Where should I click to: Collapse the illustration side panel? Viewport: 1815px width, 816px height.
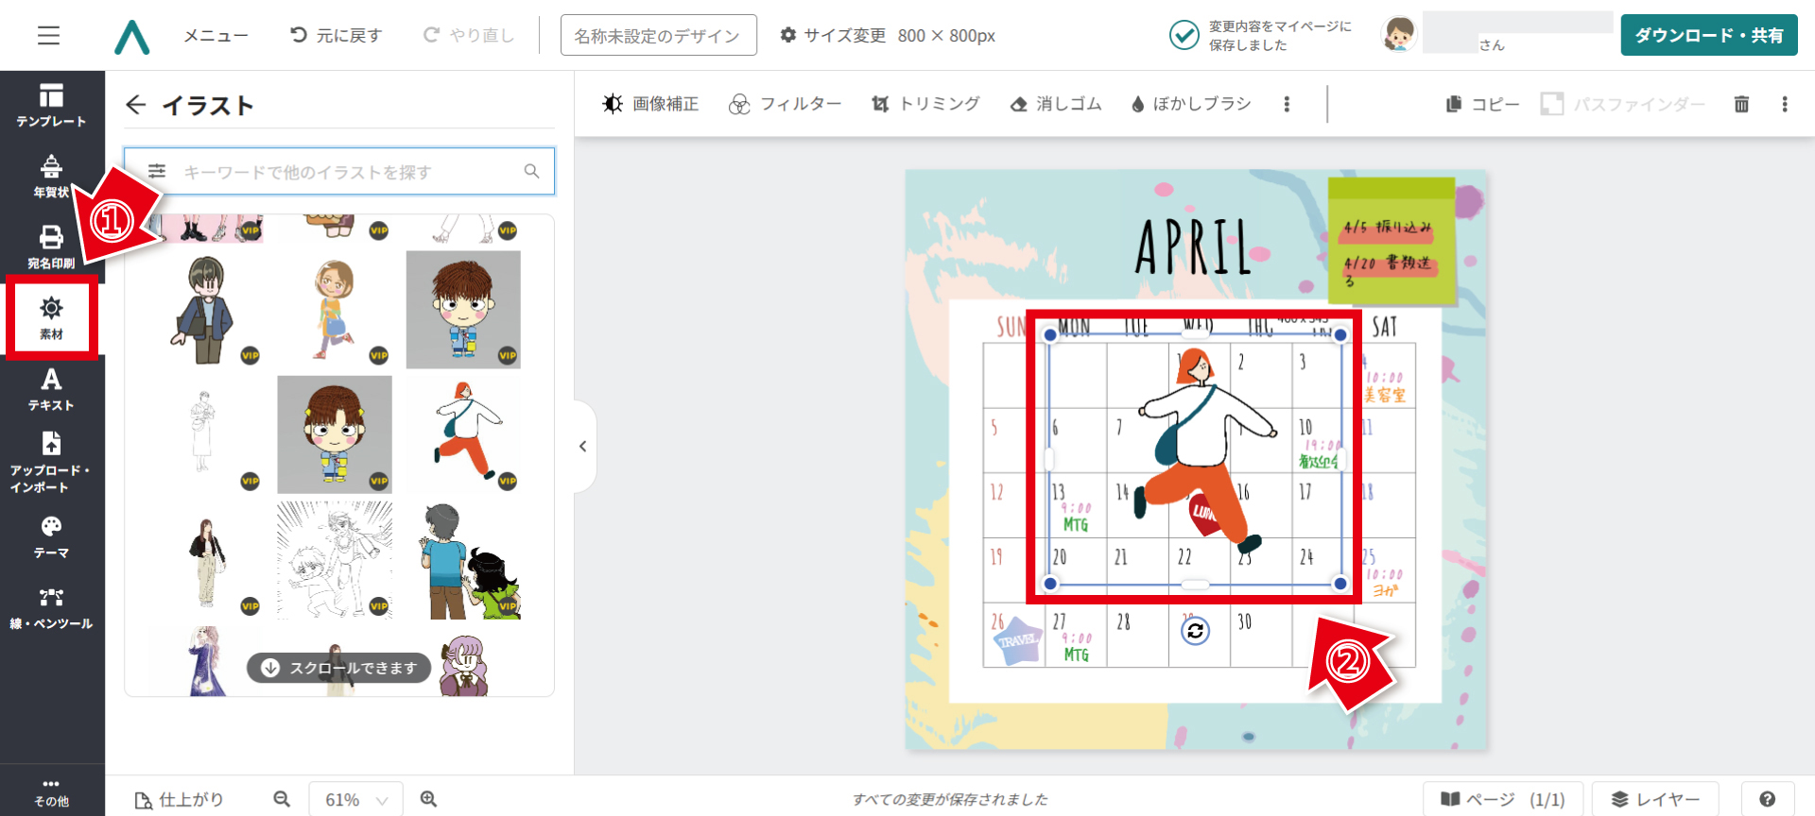pyautogui.click(x=583, y=446)
